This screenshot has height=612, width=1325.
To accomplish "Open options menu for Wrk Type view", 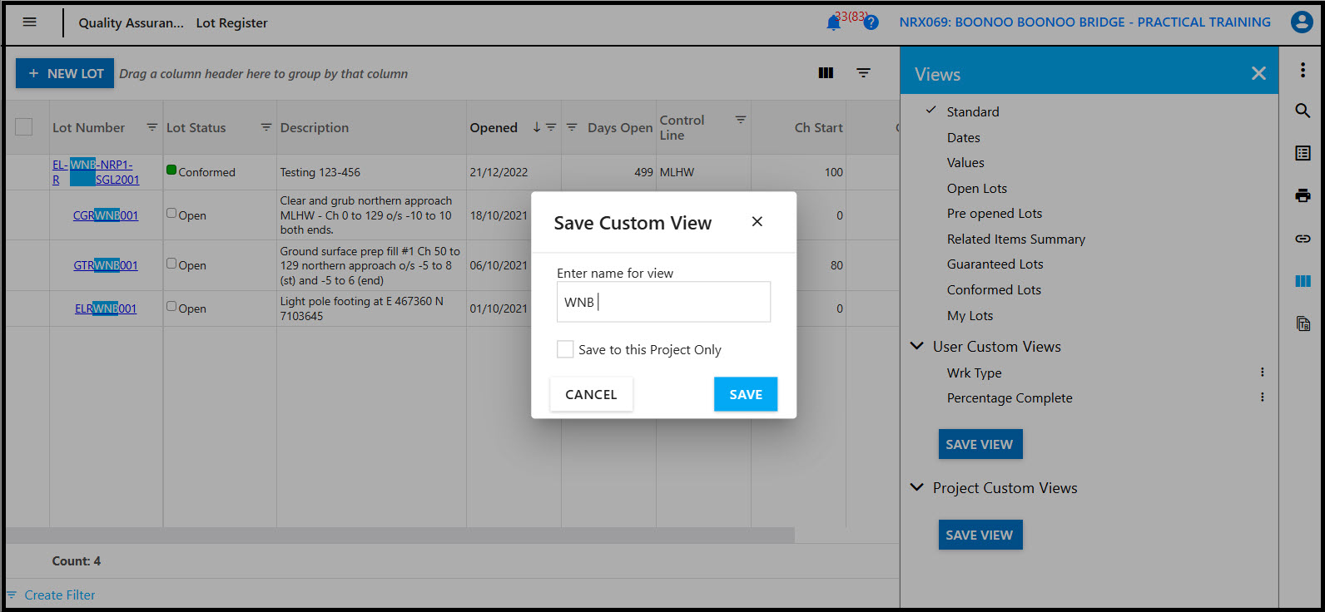I will coord(1262,373).
